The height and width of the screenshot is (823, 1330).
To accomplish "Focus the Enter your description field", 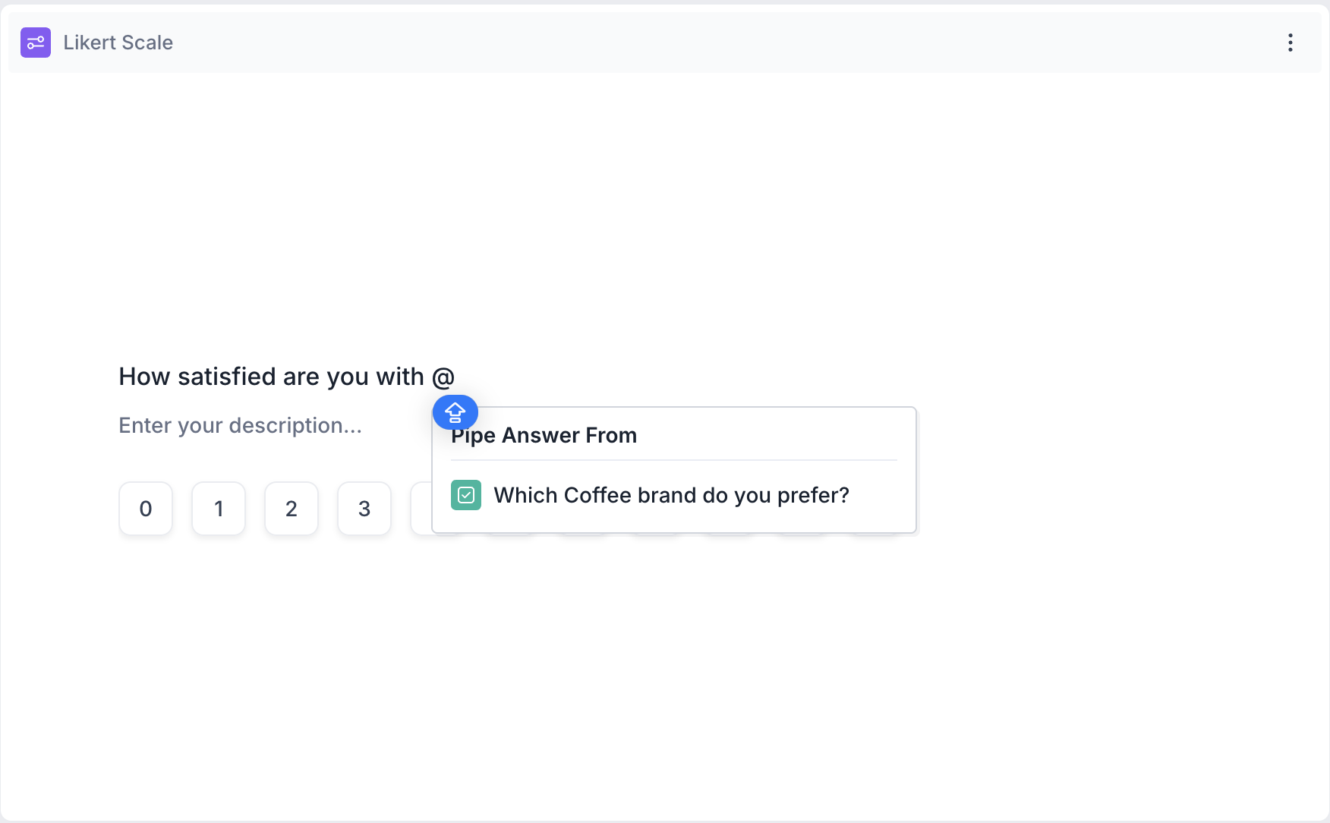I will 240,425.
